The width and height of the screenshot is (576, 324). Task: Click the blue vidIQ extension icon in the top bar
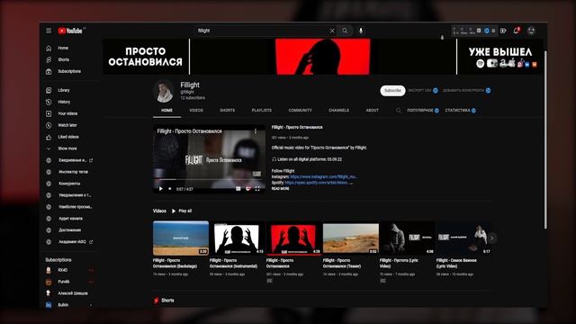pyautogui.click(x=487, y=31)
